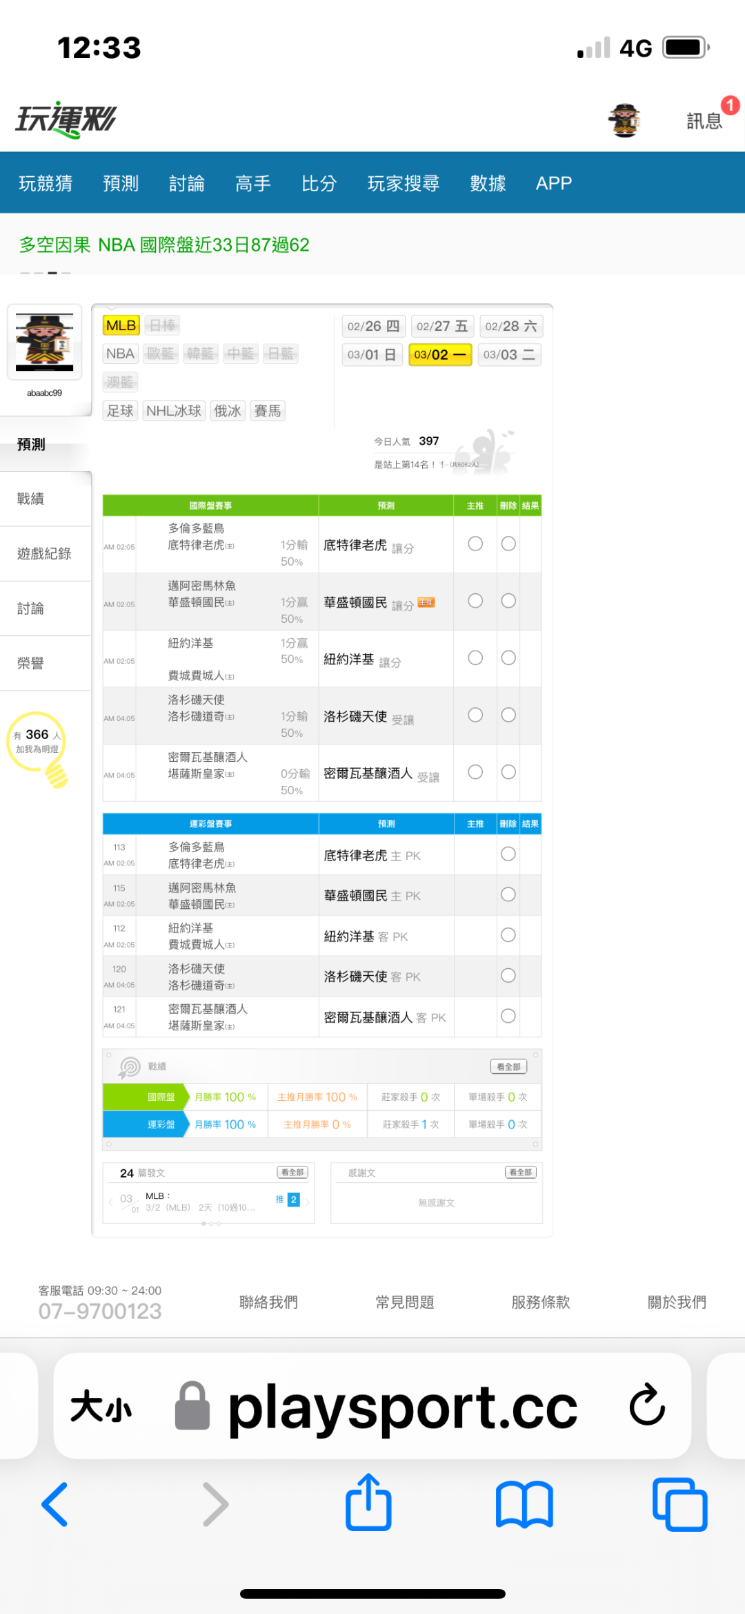Tap the browser back arrow
This screenshot has height=1614, width=745.
tap(55, 1503)
